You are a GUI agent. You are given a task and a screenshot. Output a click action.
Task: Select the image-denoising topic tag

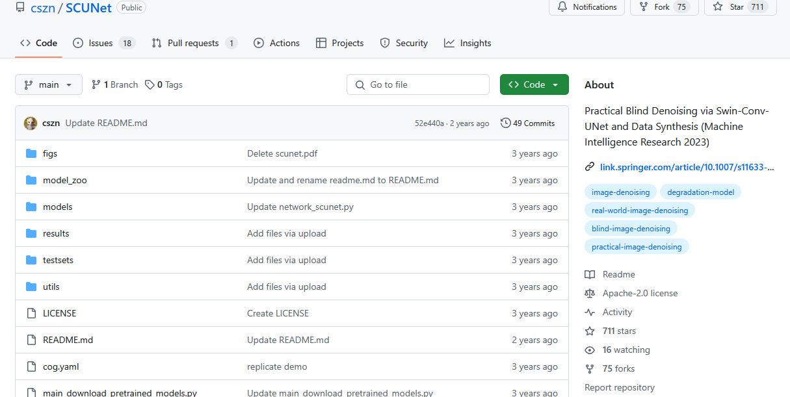[x=620, y=192]
